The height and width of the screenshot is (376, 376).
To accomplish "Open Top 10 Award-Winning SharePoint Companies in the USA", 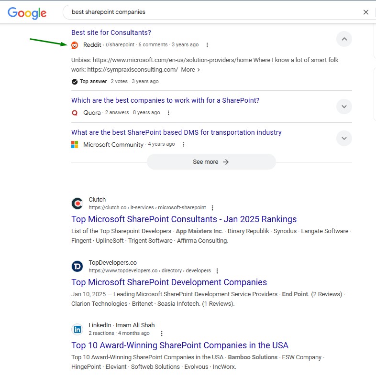I will pyautogui.click(x=179, y=345).
